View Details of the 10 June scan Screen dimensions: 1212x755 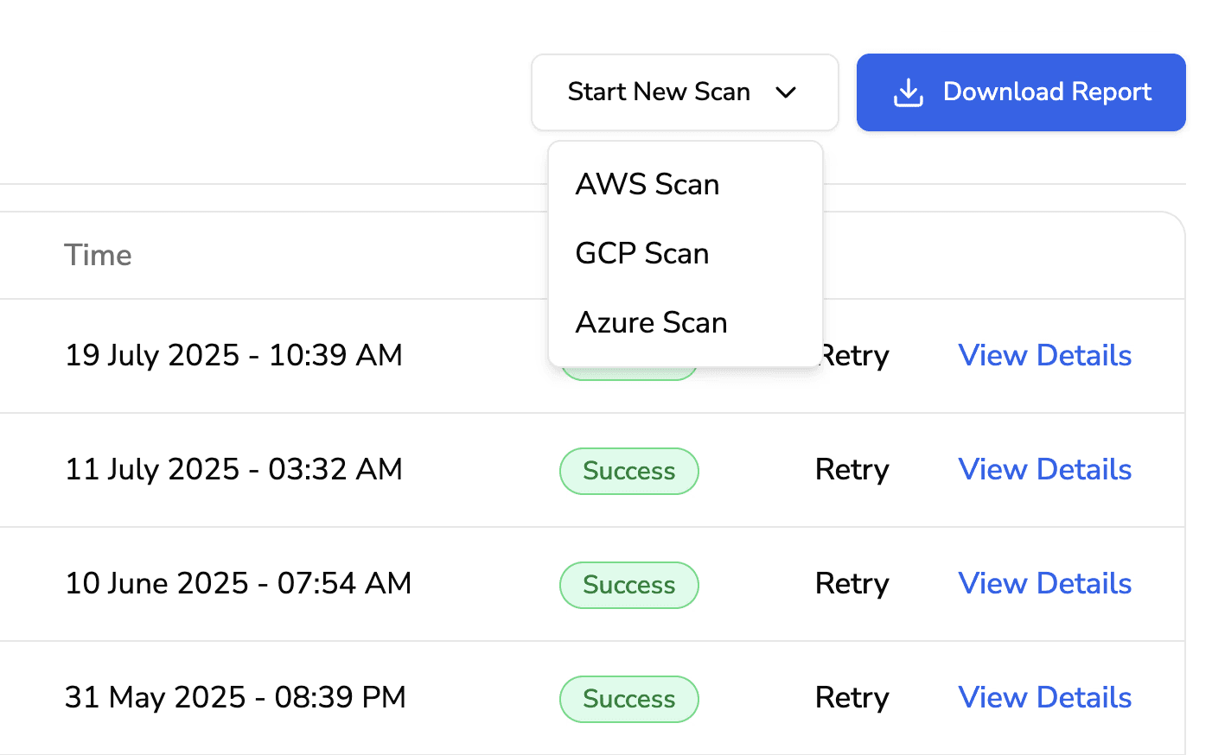click(1044, 584)
